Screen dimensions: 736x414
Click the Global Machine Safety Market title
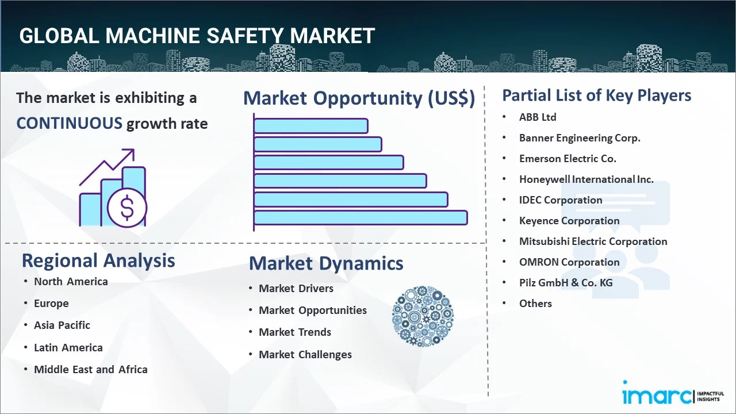(197, 36)
